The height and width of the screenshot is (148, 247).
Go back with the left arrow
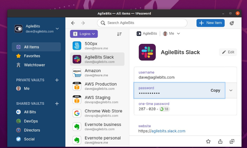coord(73,23)
